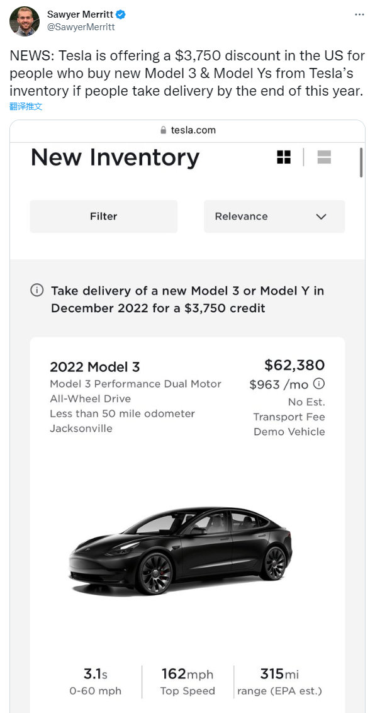The height and width of the screenshot is (713, 375).
Task: Click the Sawyer Merritt display name
Action: tap(80, 15)
